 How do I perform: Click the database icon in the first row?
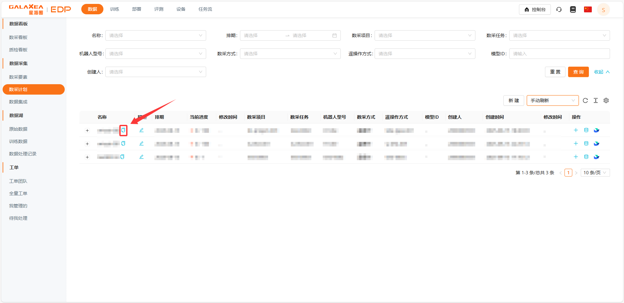coord(586,130)
